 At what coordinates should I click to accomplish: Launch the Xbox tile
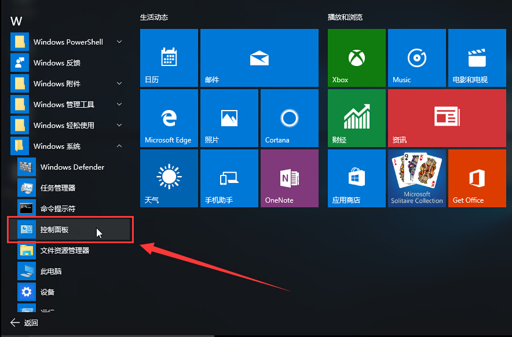click(x=357, y=58)
